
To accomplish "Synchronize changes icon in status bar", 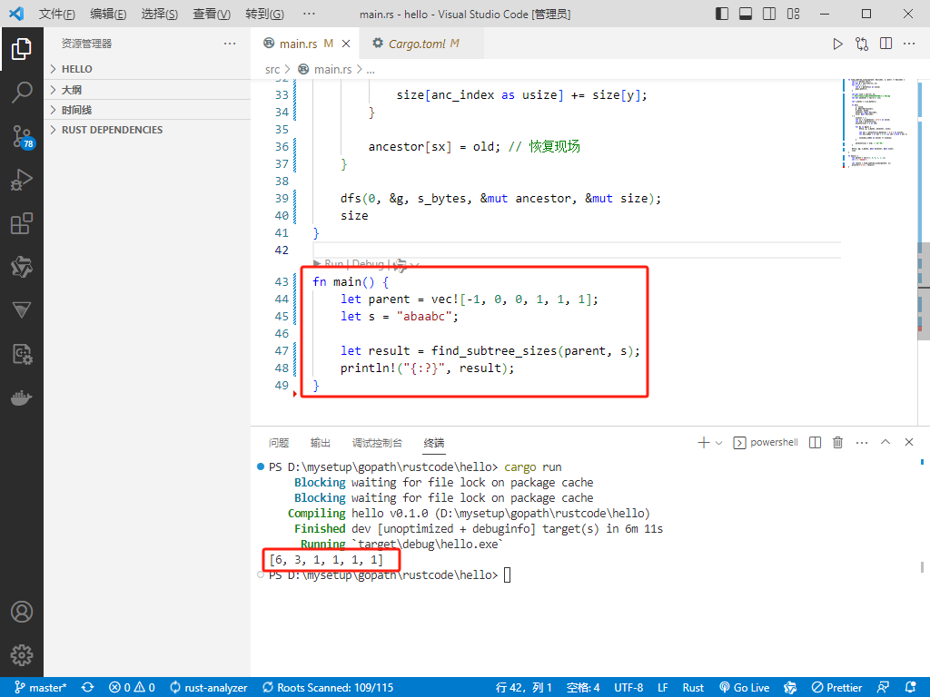I will pyautogui.click(x=88, y=688).
